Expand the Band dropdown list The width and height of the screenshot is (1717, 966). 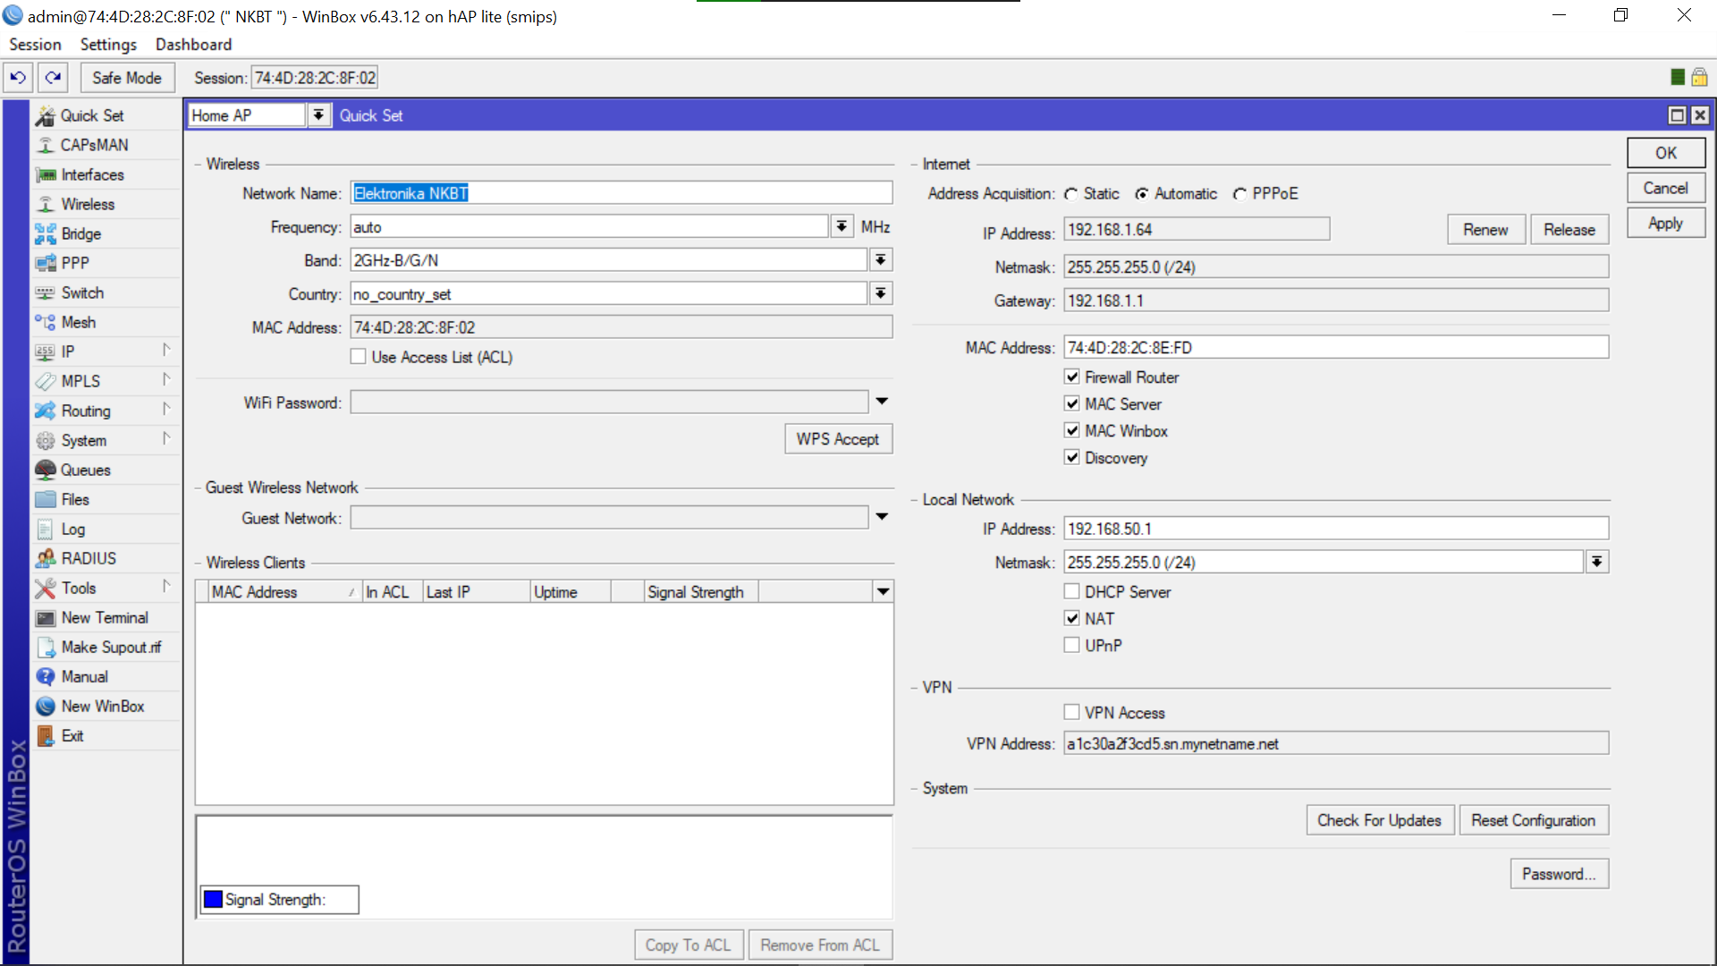[x=881, y=260]
